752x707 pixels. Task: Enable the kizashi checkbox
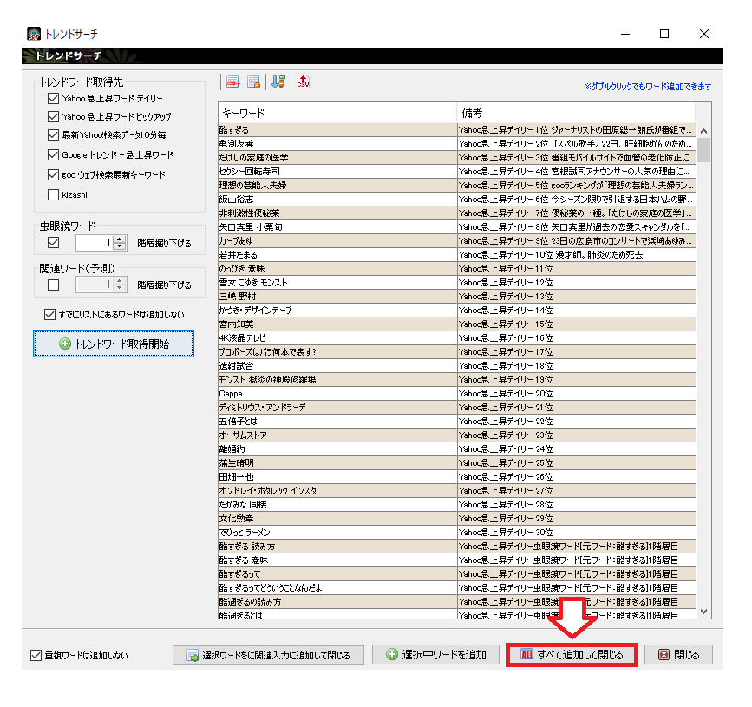tap(53, 194)
